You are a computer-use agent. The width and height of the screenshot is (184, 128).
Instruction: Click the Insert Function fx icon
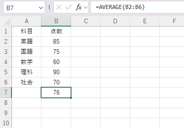coord(79,8)
